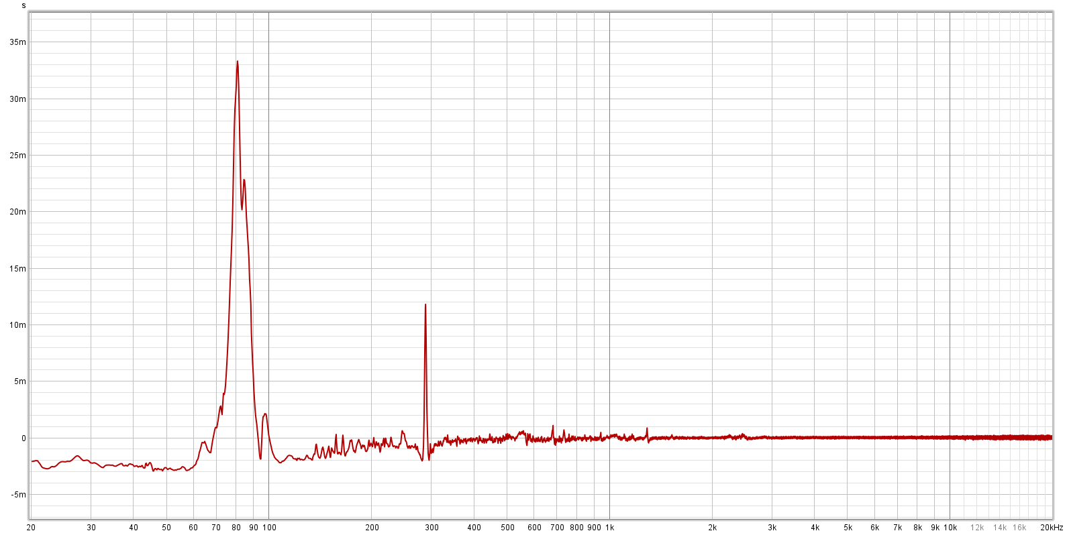
Task: Click the 15m vertical axis label
Action: [x=18, y=269]
